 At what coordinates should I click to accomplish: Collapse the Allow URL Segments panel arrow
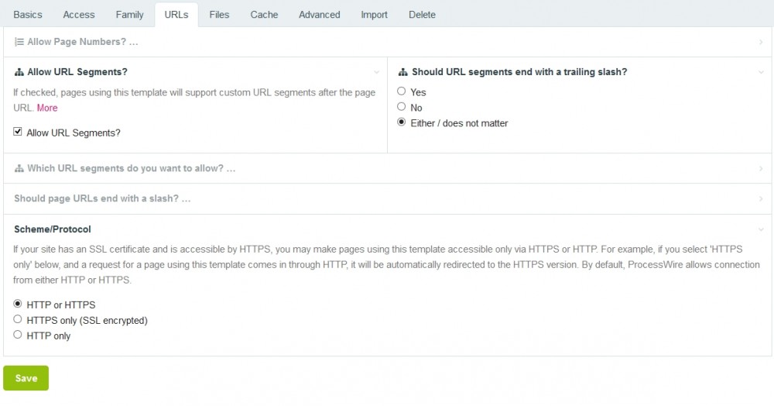coord(376,72)
